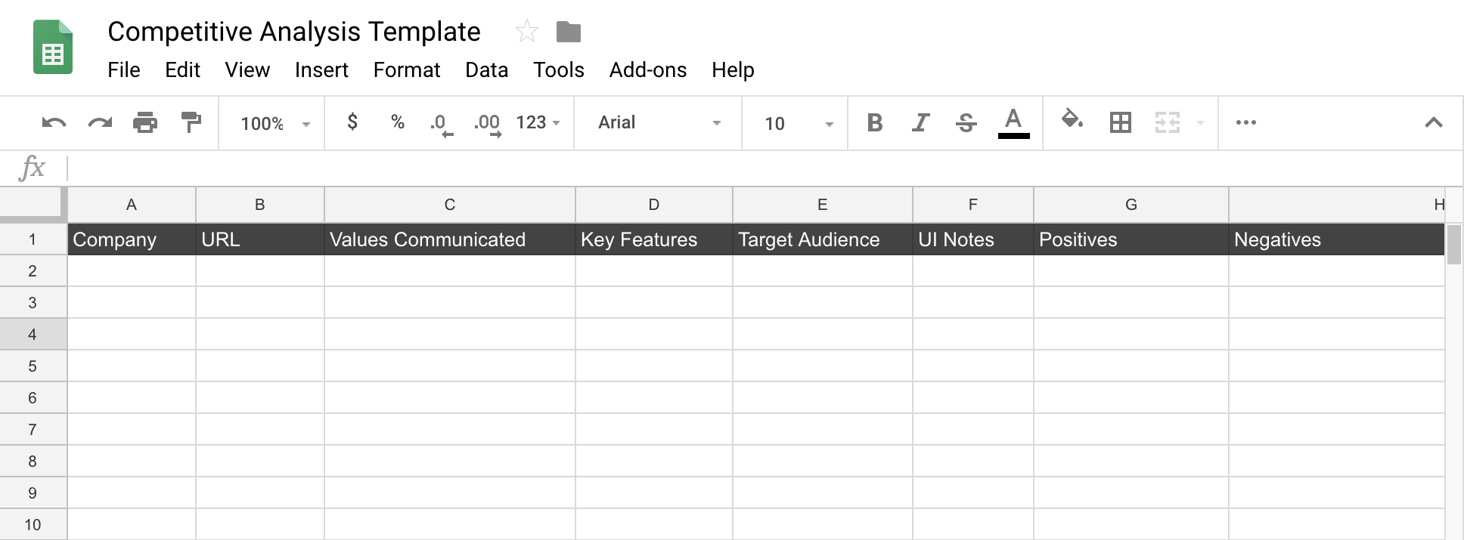
Task: Toggle strikethrough formatting
Action: (966, 122)
